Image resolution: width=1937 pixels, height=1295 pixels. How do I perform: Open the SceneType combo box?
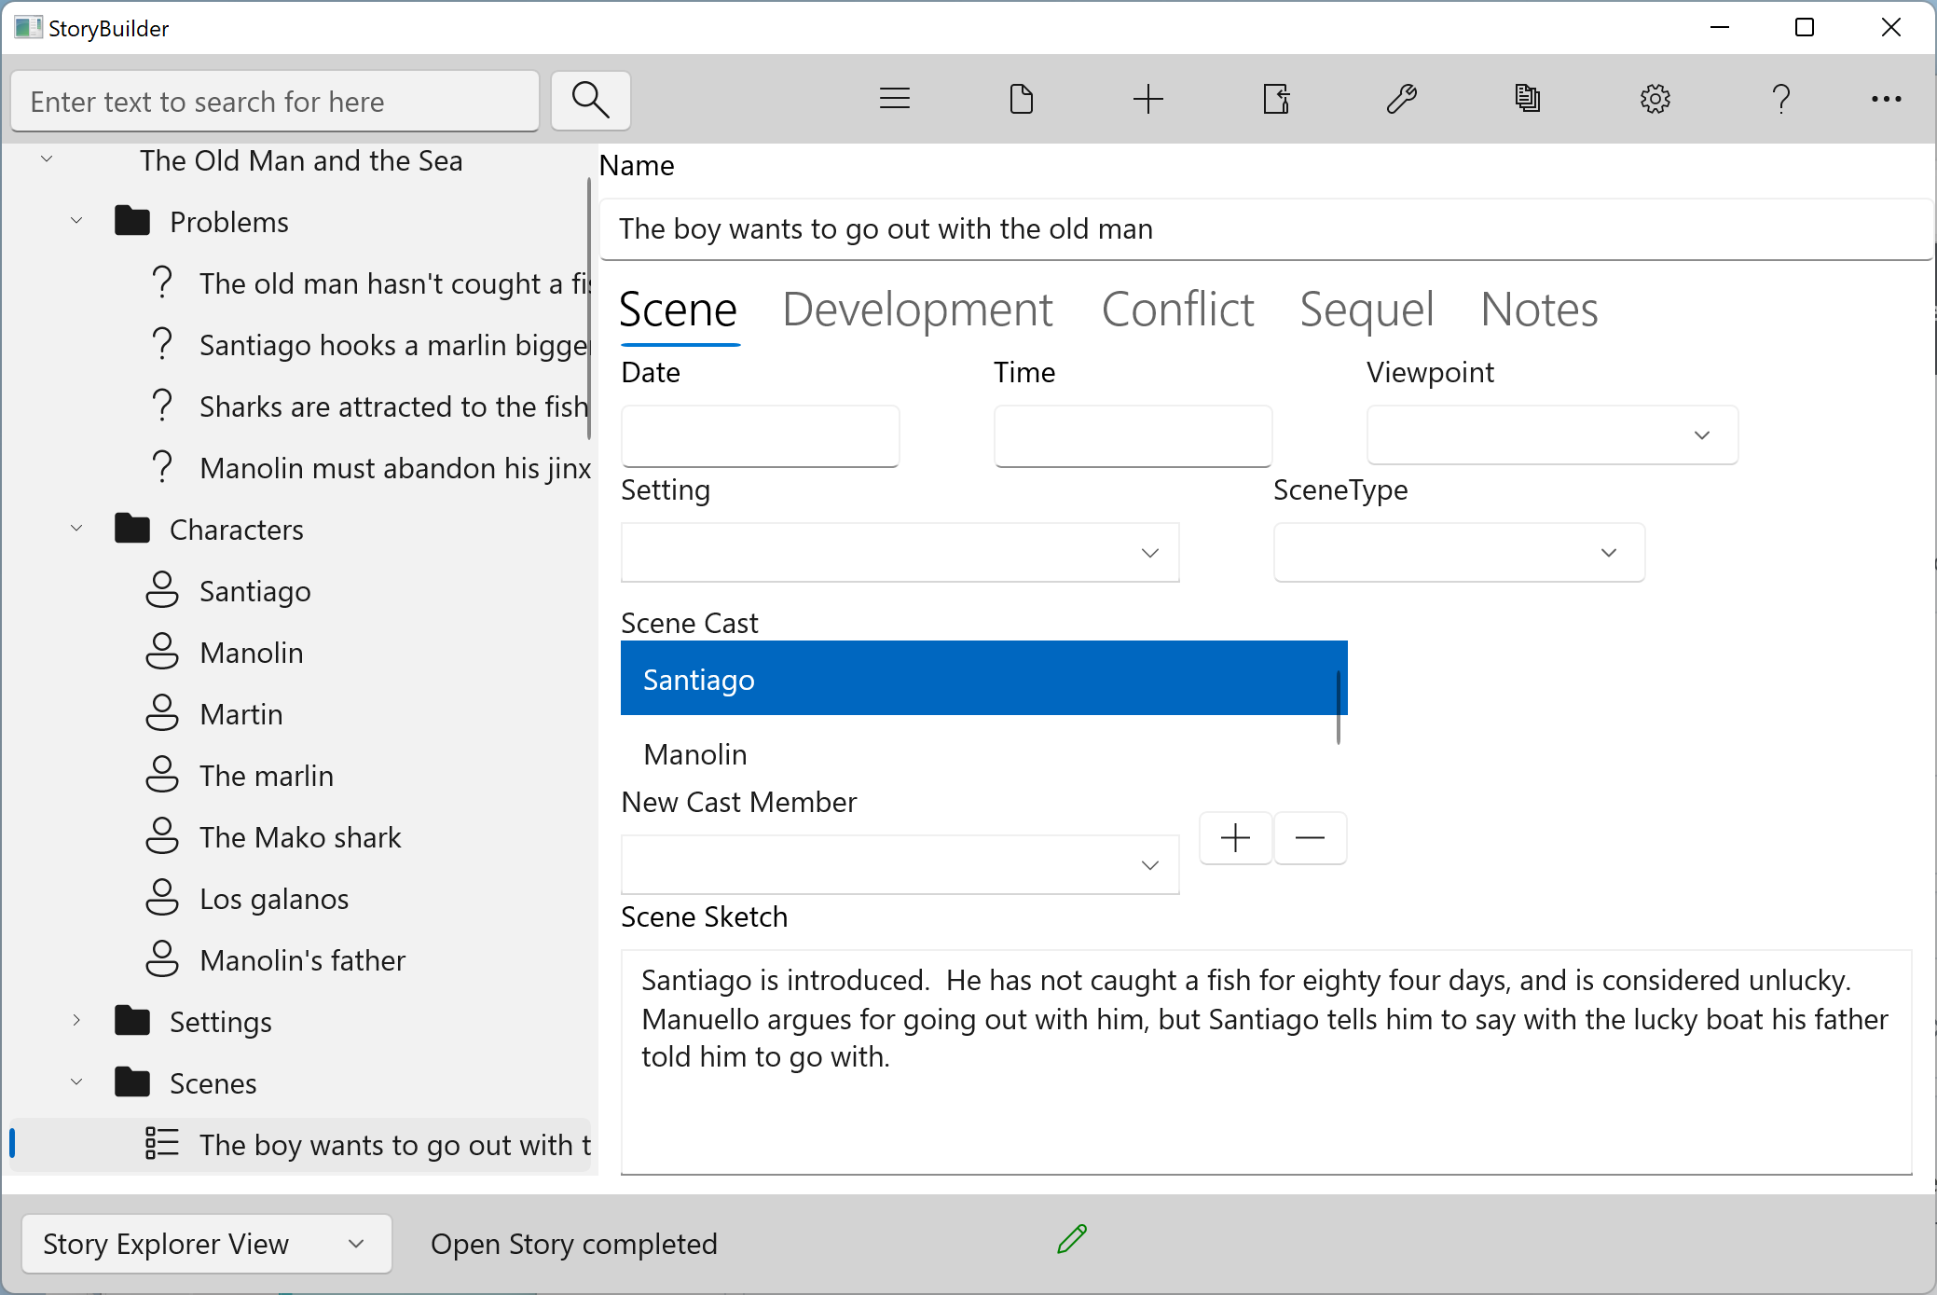pos(1458,553)
